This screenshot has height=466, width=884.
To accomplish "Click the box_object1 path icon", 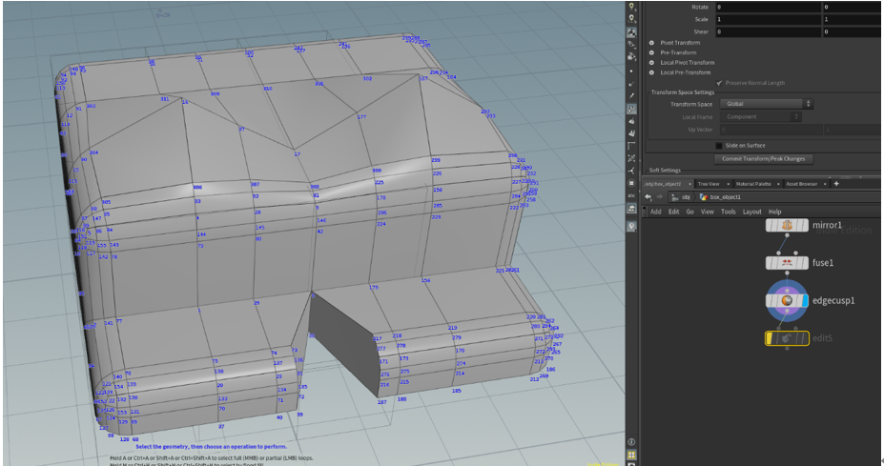I will pyautogui.click(x=703, y=196).
